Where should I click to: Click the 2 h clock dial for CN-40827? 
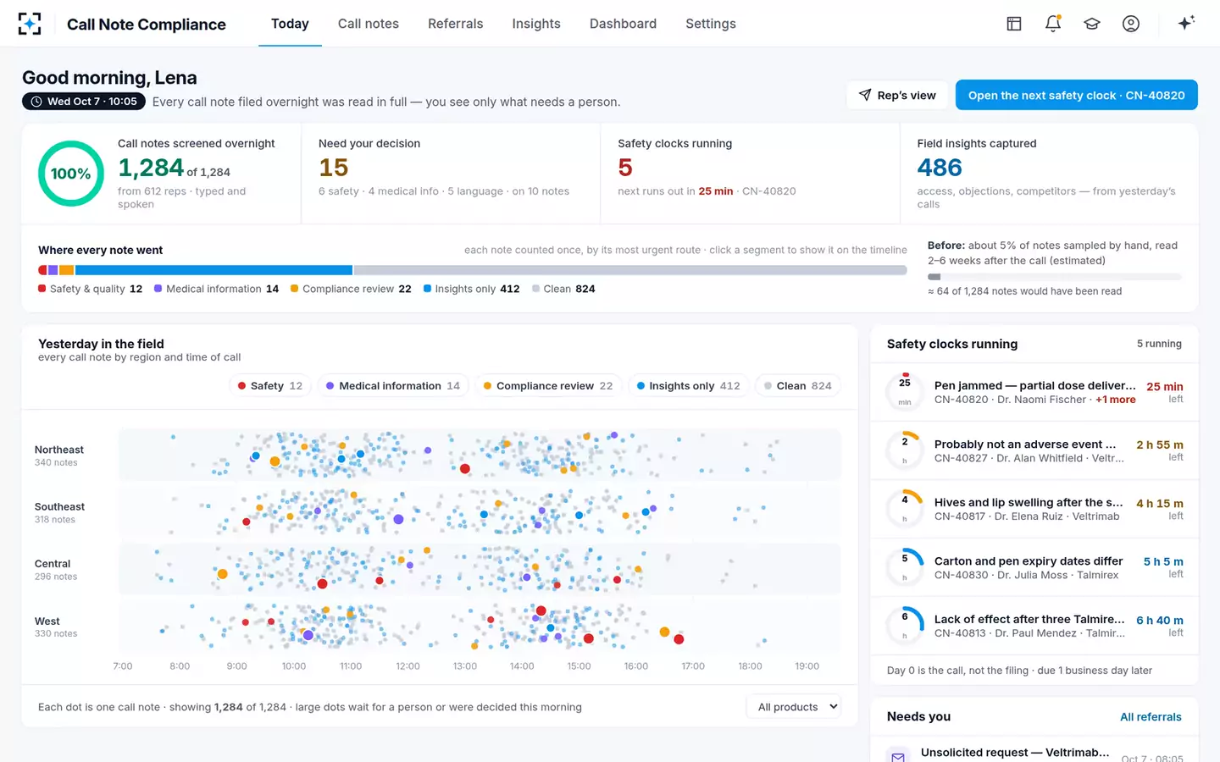(905, 450)
